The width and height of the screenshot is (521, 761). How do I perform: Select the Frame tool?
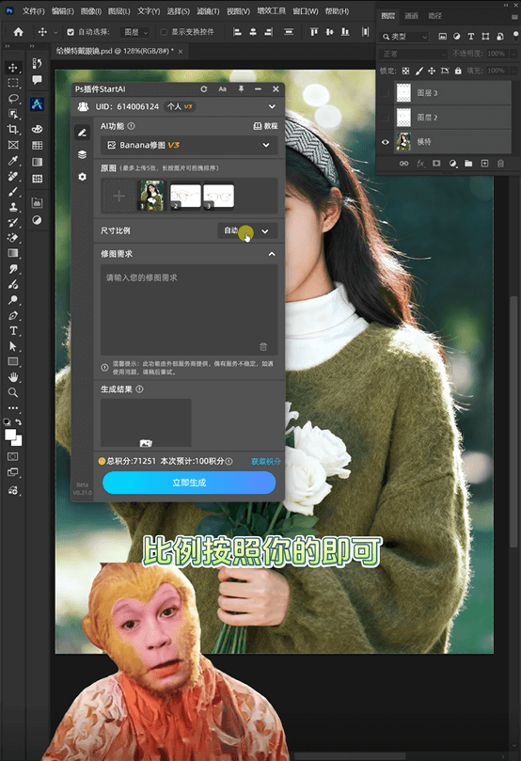pyautogui.click(x=13, y=145)
